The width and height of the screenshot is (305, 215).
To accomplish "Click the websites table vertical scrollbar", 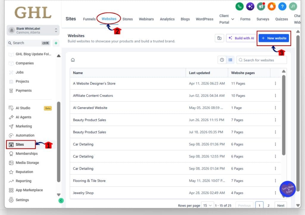I will pyautogui.click(x=284, y=115).
